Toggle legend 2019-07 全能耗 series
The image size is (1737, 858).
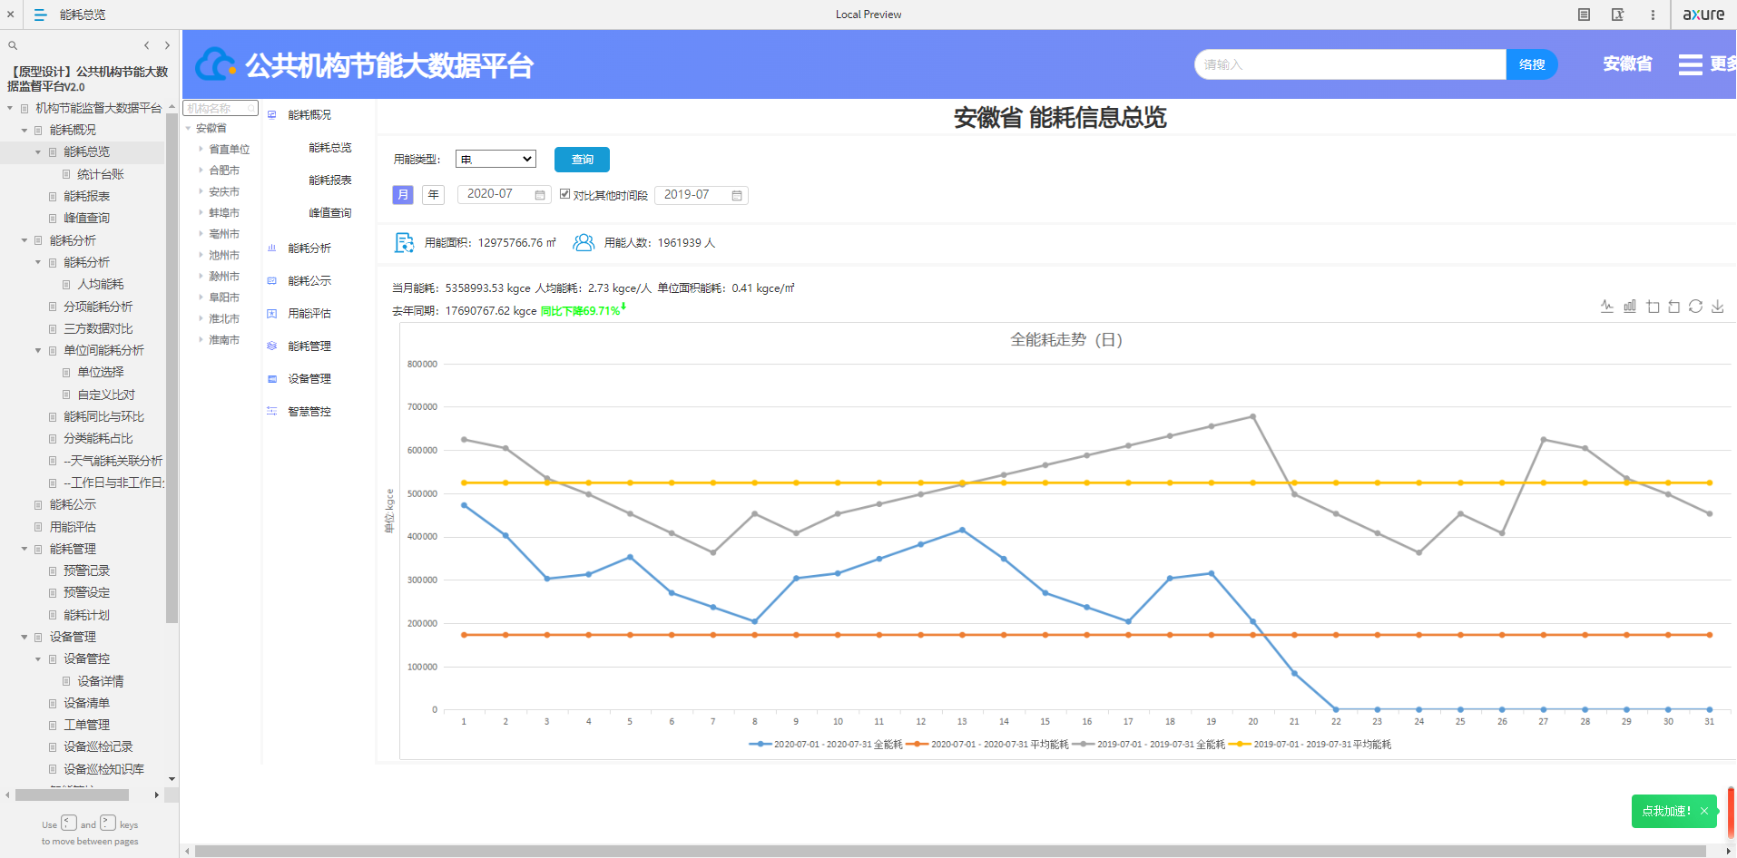[x=1149, y=745]
